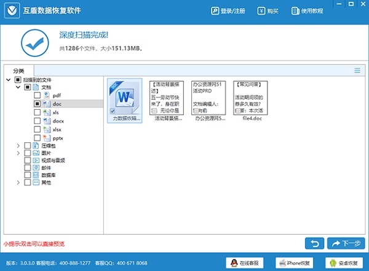This screenshot has width=369, height=271.
Task: Collapse the 文档 tree node
Action: (x=18, y=88)
